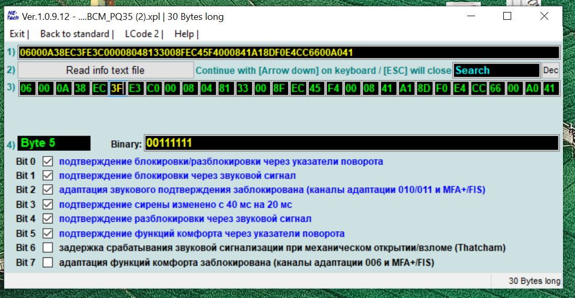Toggle Bit 1 checkbox for lock horn confirmation
This screenshot has height=298, width=575.
(48, 175)
